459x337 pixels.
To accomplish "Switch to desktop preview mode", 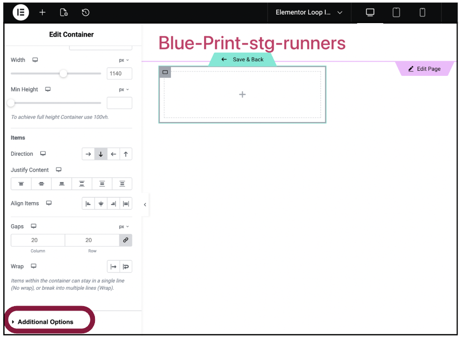I will (x=370, y=12).
